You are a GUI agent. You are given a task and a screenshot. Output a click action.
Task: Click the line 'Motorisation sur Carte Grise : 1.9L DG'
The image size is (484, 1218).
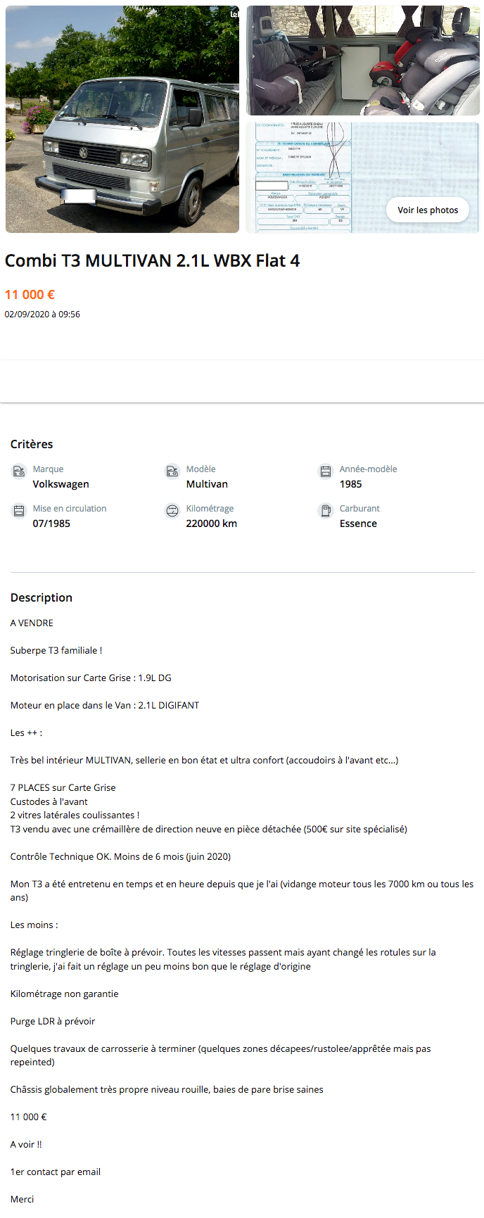[91, 678]
